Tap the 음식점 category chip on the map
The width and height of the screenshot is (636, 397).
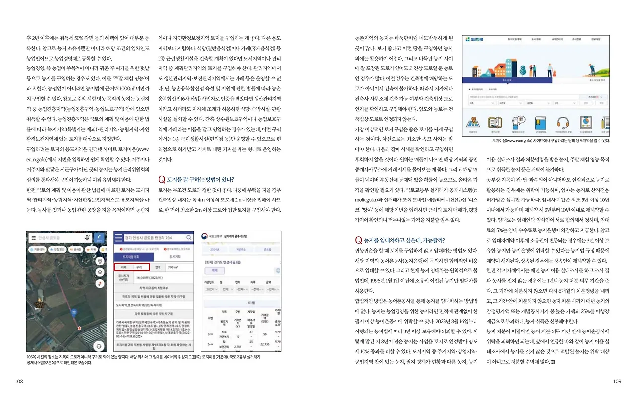[x=77, y=249]
